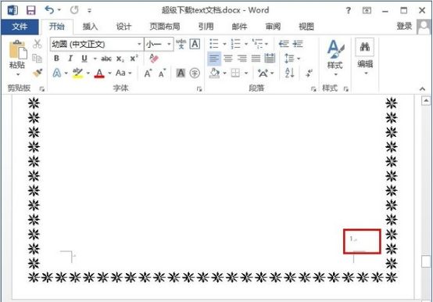Click vertical scrollbar up arrow
The height and width of the screenshot is (302, 433).
(x=426, y=101)
